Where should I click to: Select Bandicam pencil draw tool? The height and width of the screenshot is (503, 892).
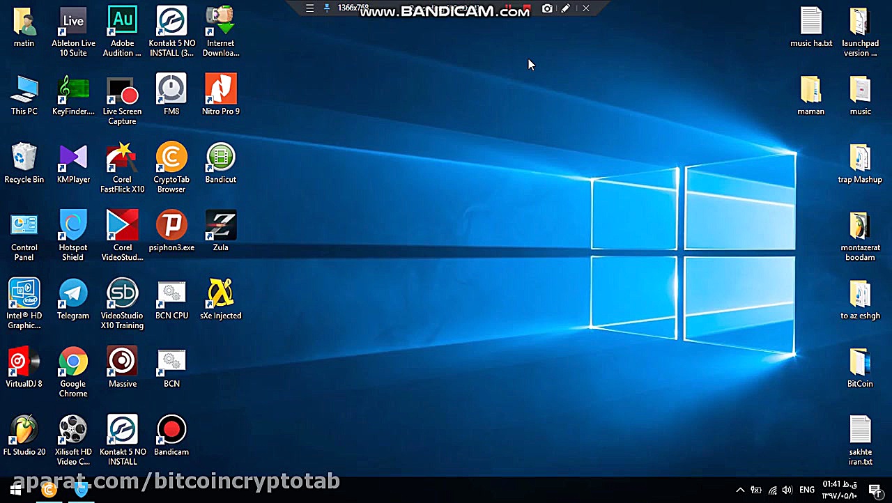coord(566,8)
